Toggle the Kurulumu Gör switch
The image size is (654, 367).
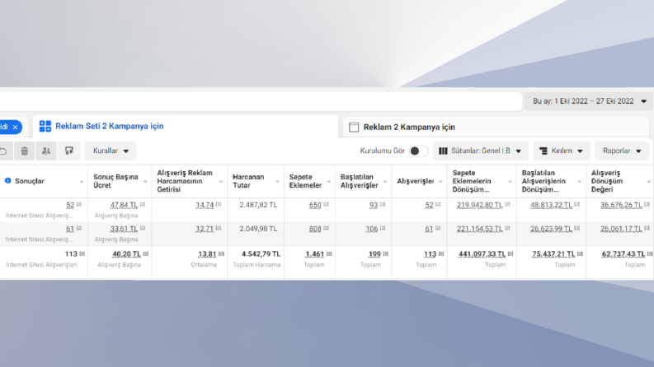[x=418, y=151]
